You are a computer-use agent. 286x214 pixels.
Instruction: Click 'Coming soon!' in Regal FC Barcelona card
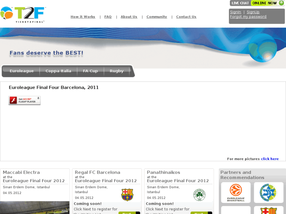[x=88, y=204]
